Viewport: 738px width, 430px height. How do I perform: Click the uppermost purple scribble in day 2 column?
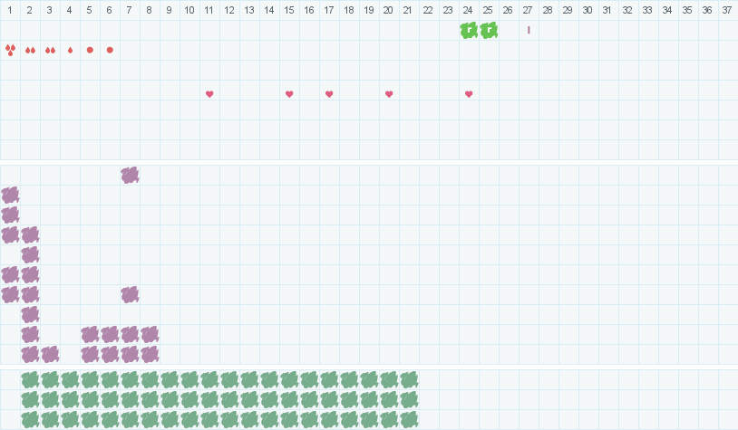coord(30,235)
